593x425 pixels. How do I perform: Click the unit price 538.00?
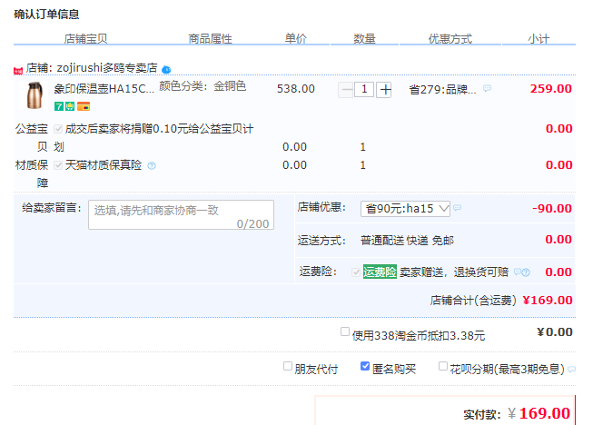[296, 89]
